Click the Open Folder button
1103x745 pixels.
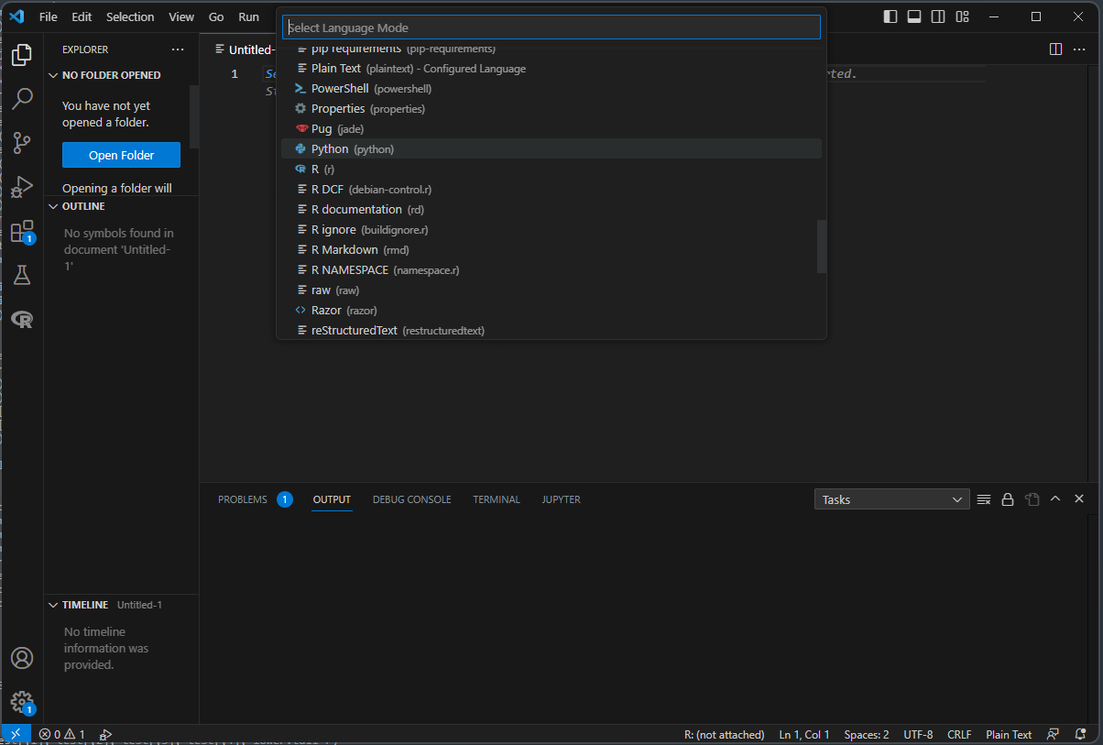[120, 154]
